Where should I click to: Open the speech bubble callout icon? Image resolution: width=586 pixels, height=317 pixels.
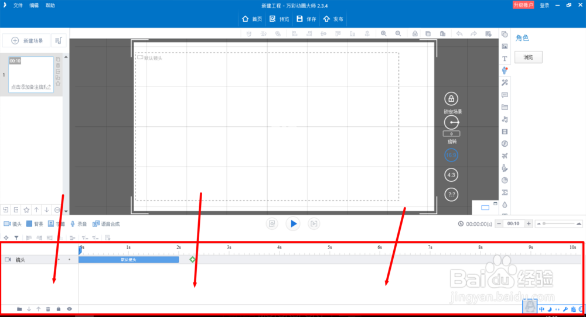pos(505,95)
